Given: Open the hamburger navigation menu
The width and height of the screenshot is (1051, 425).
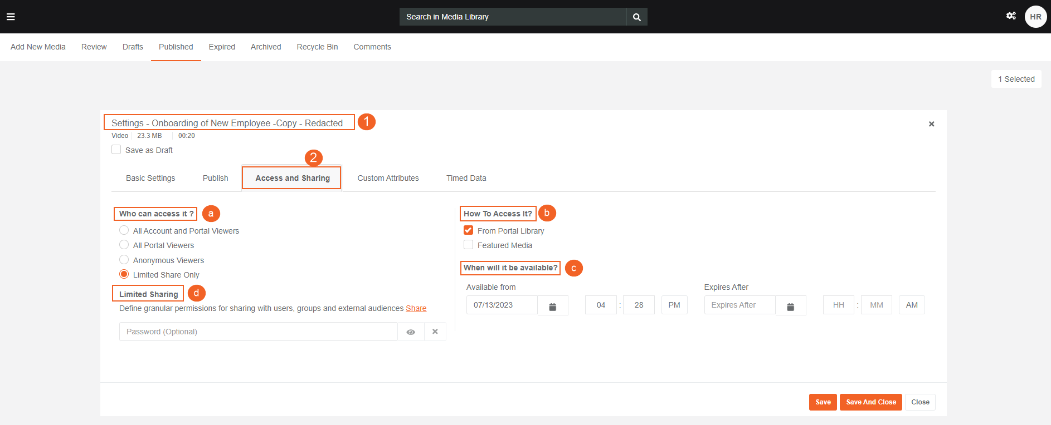Looking at the screenshot, I should point(11,17).
